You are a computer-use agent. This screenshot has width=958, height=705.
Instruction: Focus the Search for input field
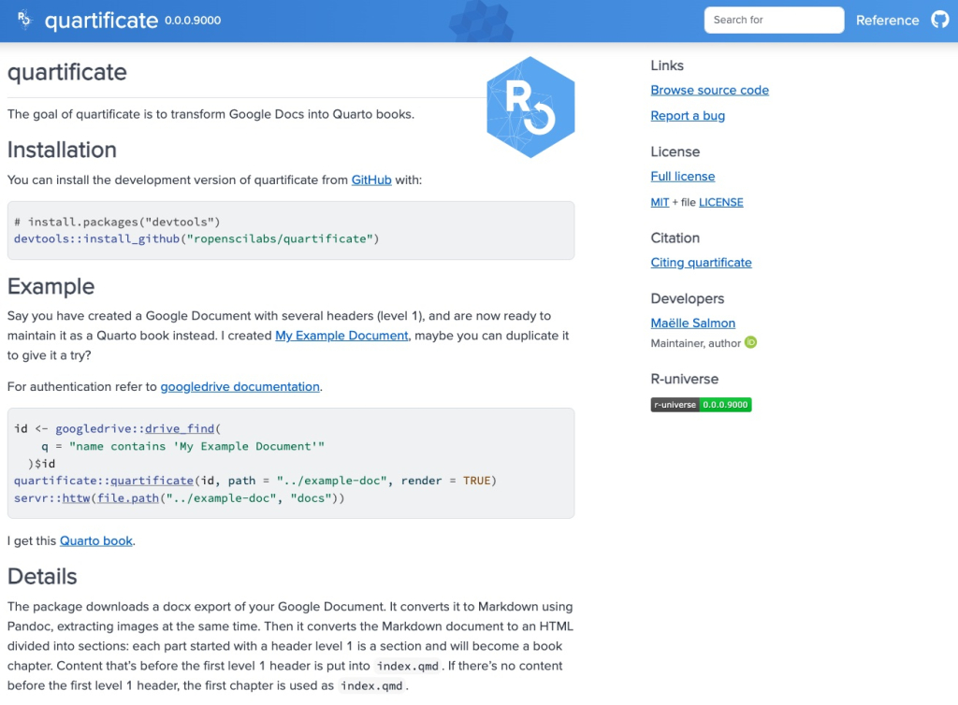click(774, 21)
